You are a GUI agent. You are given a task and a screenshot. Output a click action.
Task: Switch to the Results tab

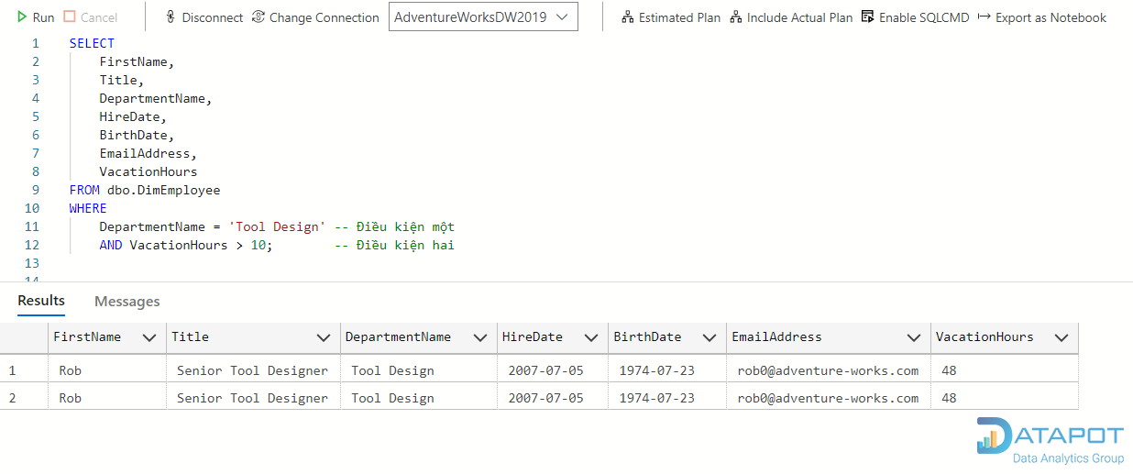(x=41, y=301)
